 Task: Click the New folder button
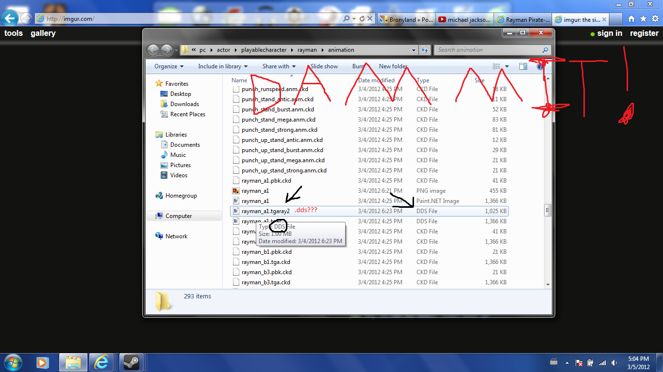[x=393, y=66]
